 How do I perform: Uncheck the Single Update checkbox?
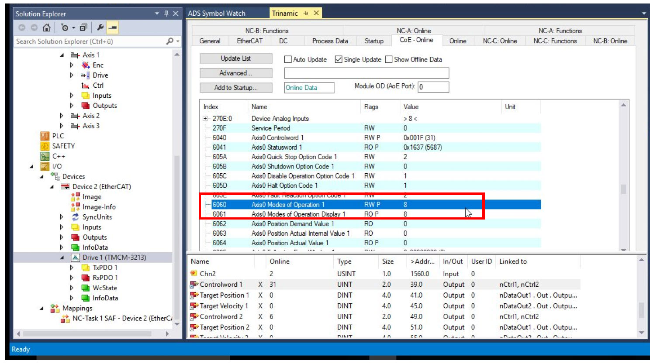pos(339,59)
